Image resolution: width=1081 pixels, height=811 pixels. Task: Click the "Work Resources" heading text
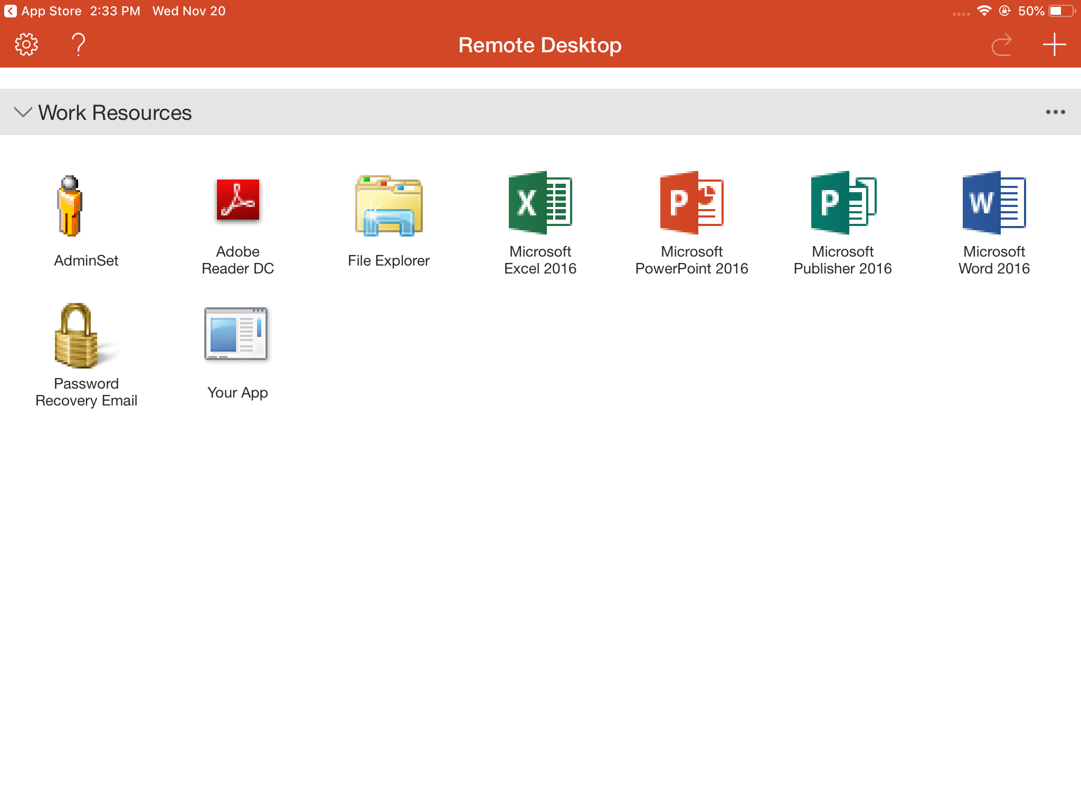[x=115, y=112]
